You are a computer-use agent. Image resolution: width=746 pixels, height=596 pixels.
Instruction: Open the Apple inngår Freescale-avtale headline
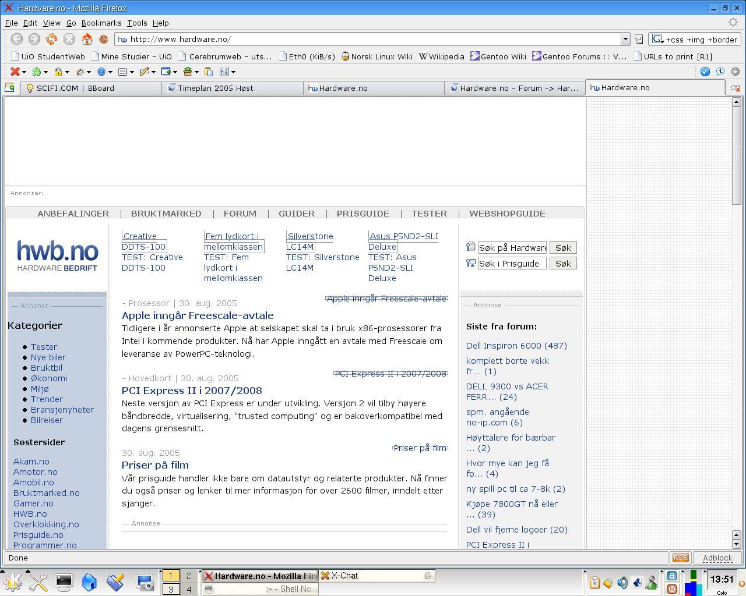pyautogui.click(x=198, y=315)
